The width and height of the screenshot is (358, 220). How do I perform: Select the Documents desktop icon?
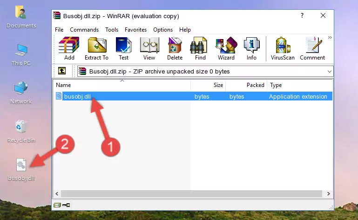click(x=21, y=17)
